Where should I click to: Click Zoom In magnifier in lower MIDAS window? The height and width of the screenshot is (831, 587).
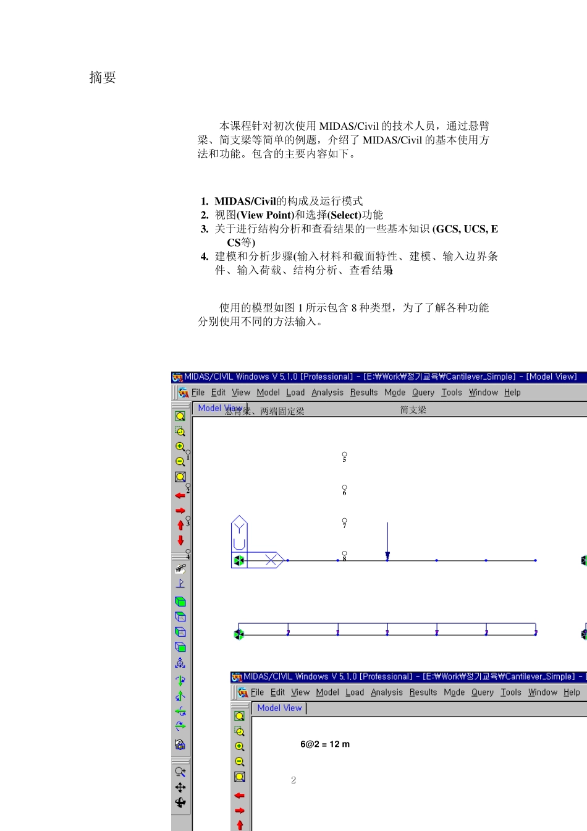pyautogui.click(x=239, y=746)
